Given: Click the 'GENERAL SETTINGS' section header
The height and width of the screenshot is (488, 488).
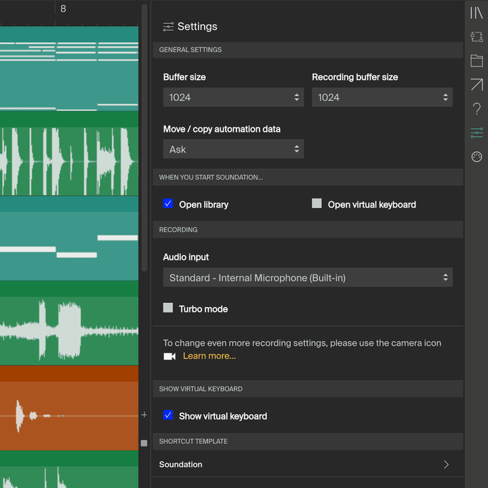Looking at the screenshot, I should click(308, 49).
